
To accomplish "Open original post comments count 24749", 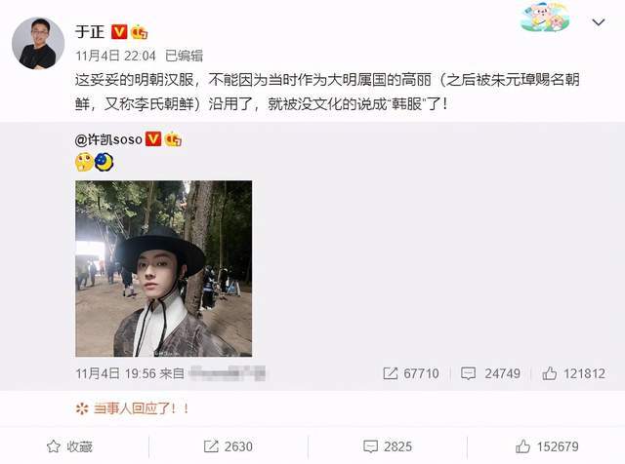I will click(x=490, y=373).
